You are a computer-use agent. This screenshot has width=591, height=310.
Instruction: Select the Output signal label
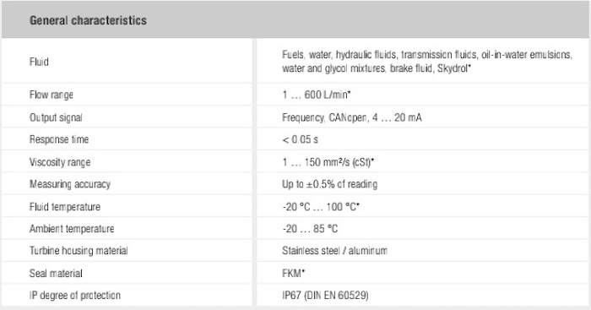[56, 117]
